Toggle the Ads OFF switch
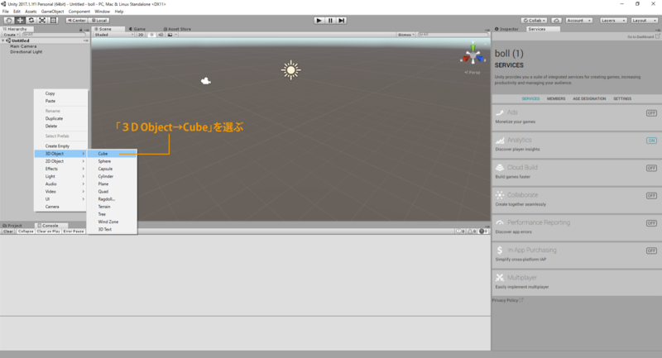This screenshot has height=358, width=662. [x=651, y=113]
